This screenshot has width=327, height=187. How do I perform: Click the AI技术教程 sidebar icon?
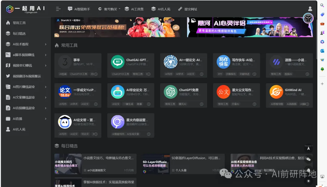coord(7,44)
